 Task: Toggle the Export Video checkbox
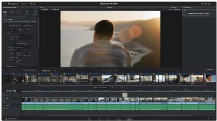pyautogui.click(x=3, y=33)
